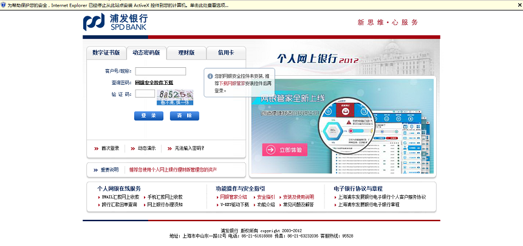This screenshot has height=246, width=523.
Task: Click the captcha image to refresh
Action: point(175,95)
